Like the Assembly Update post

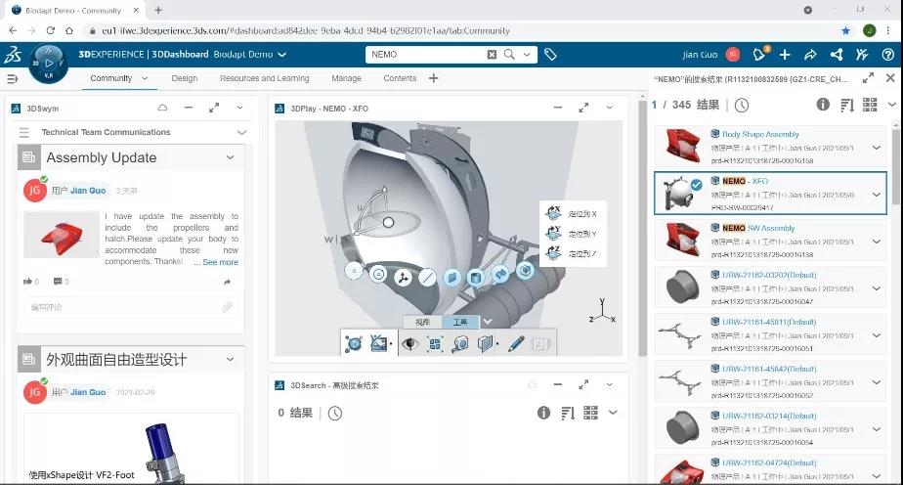click(x=27, y=282)
